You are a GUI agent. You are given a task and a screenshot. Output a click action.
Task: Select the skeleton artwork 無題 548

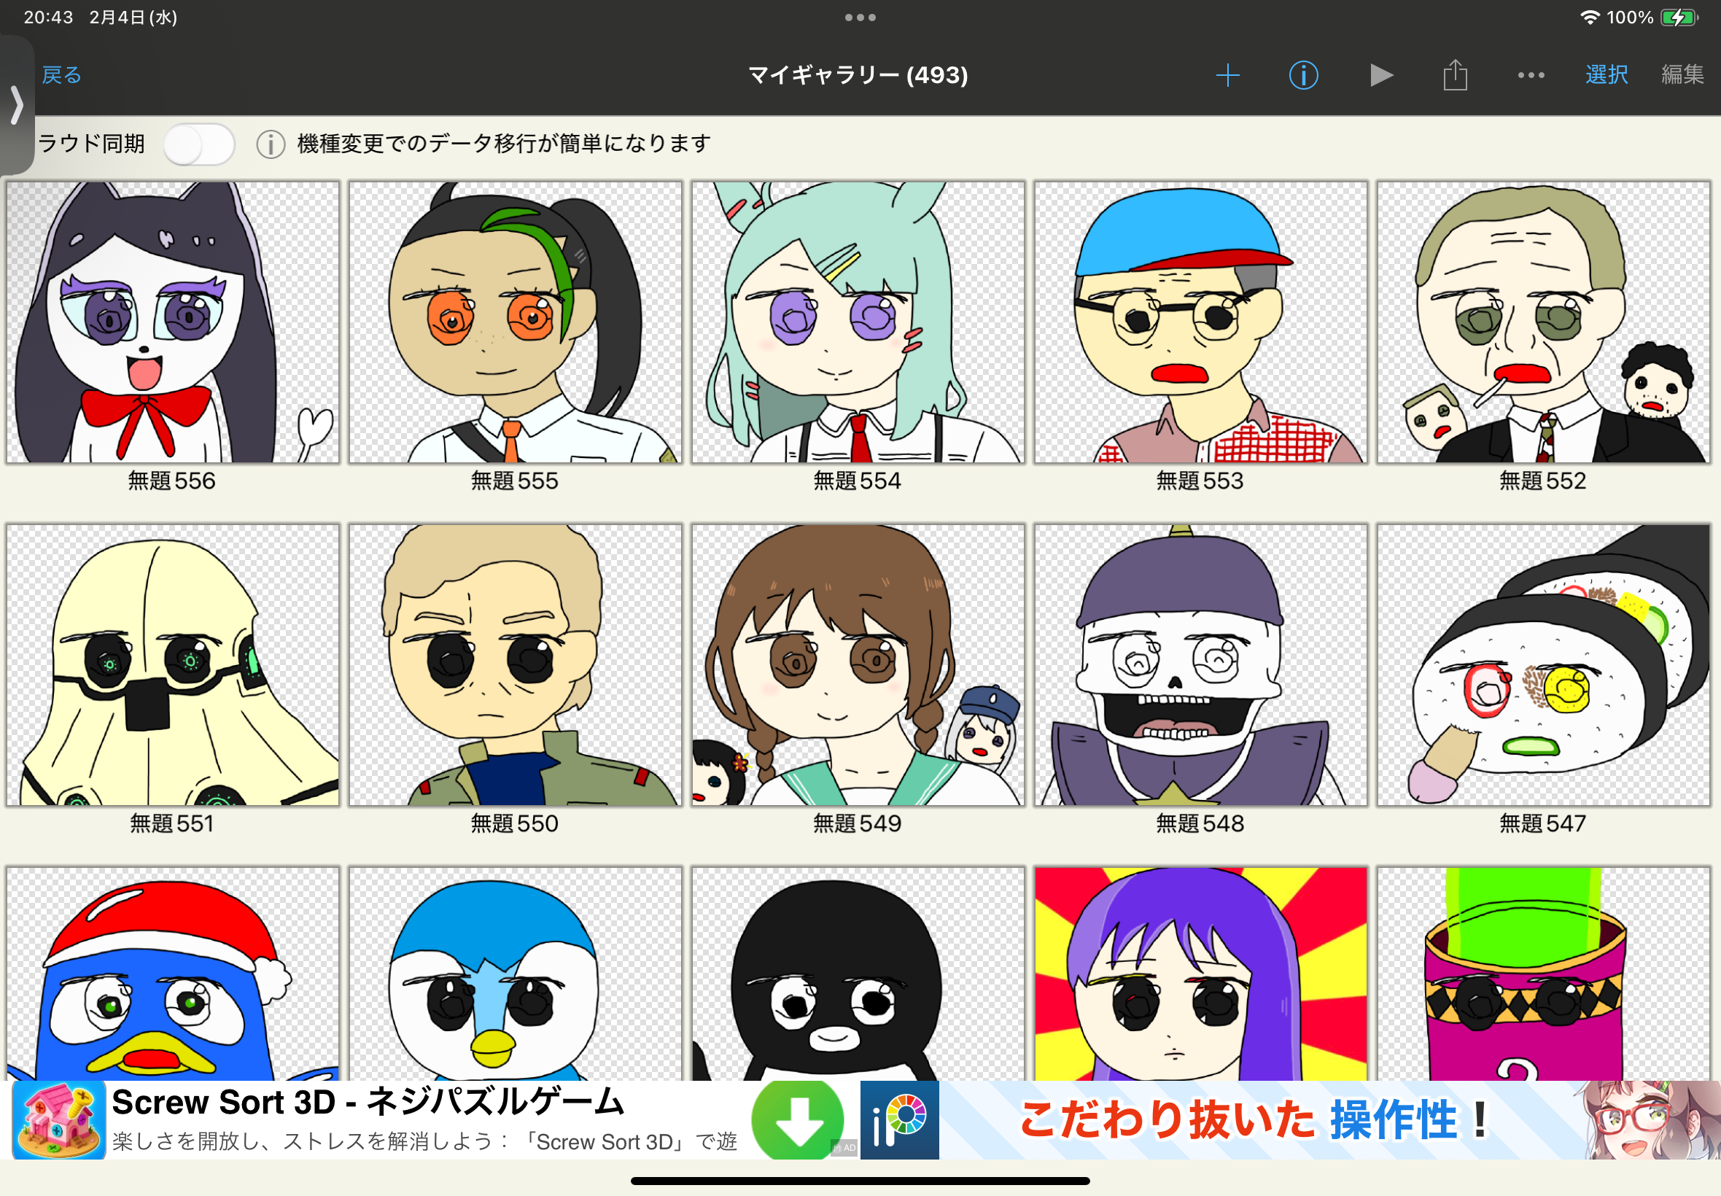point(1200,664)
